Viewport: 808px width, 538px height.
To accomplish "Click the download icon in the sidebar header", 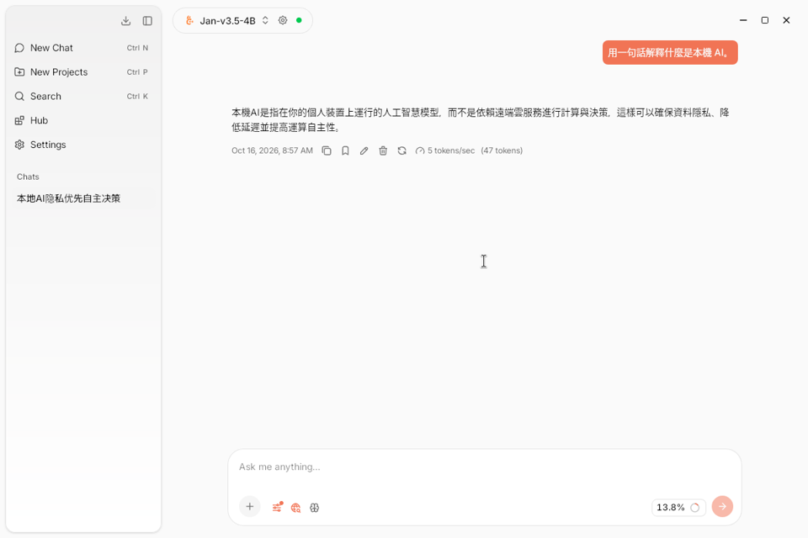I will (x=125, y=20).
